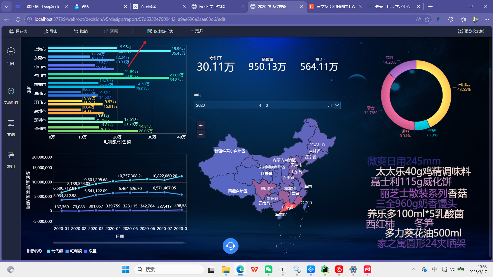The image size is (493, 277).
Task: Open the More options menu
Action: pos(196,31)
